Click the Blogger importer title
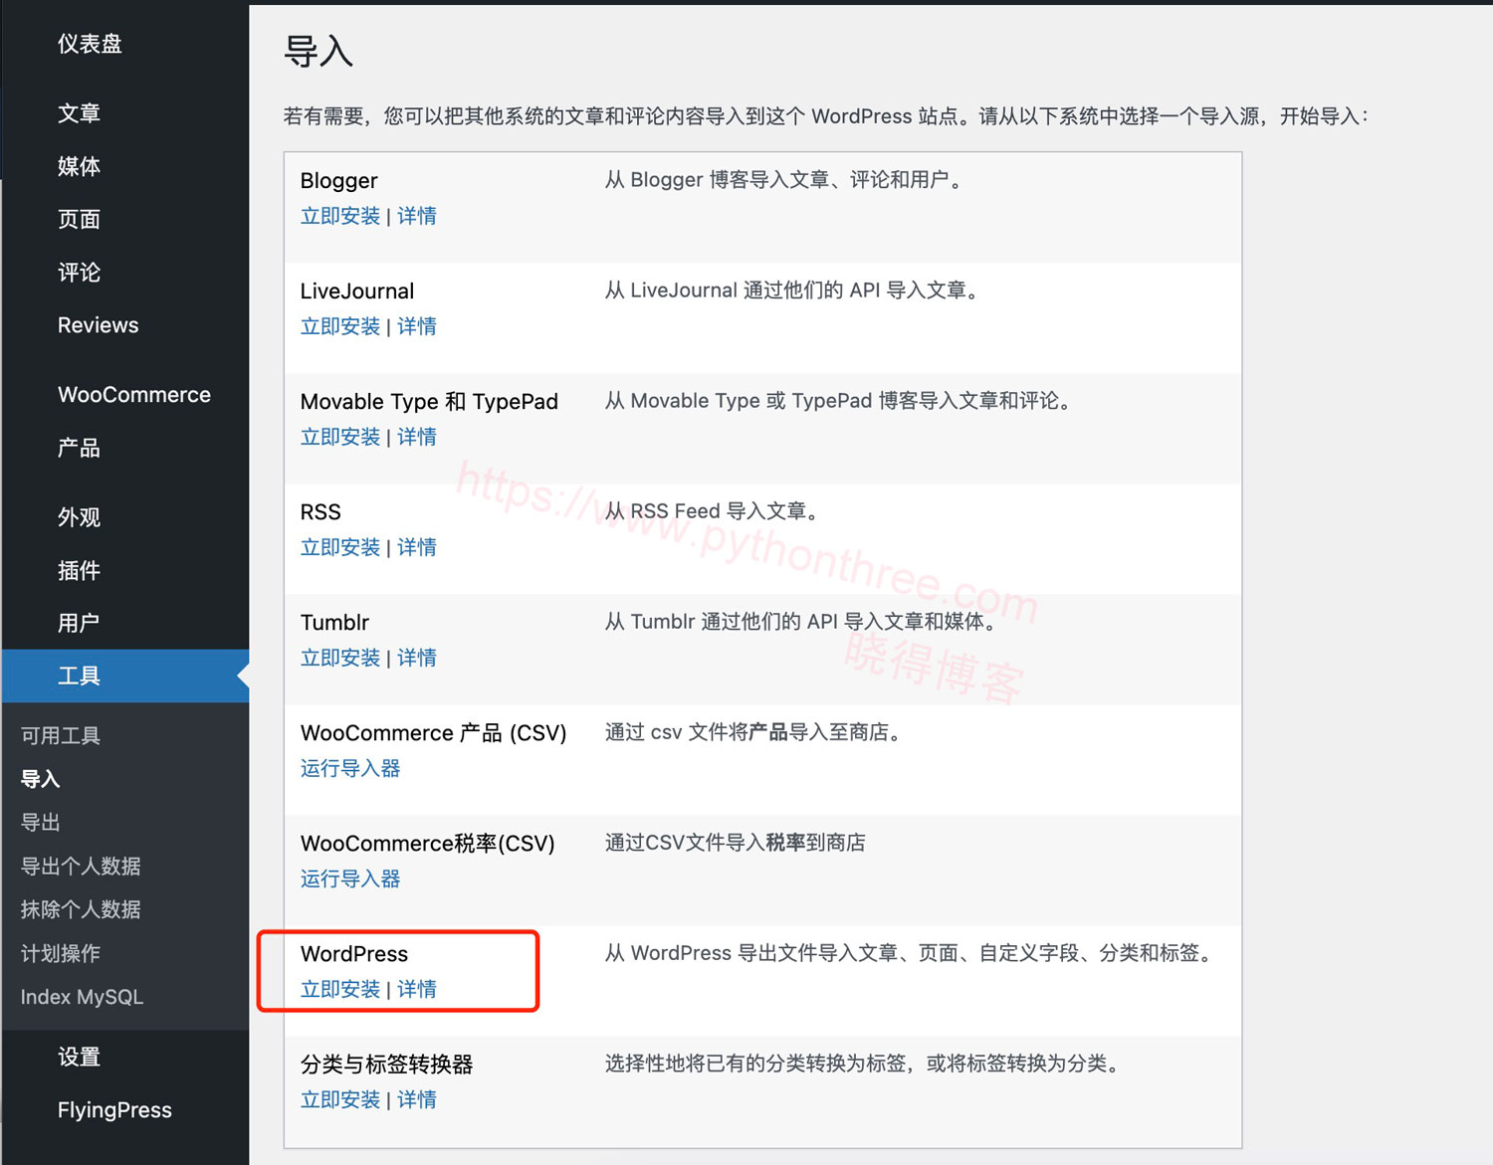 click(338, 181)
